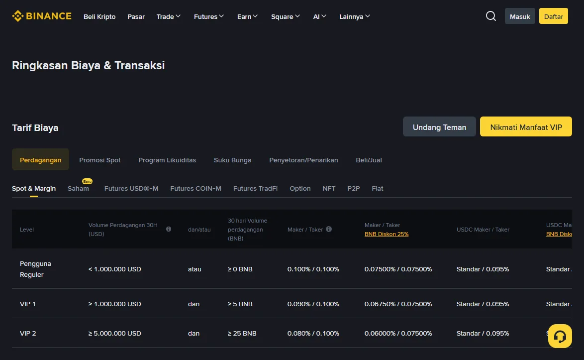
Task: Click the '< 1.000.000 USD' volume cell
Action: [115, 269]
